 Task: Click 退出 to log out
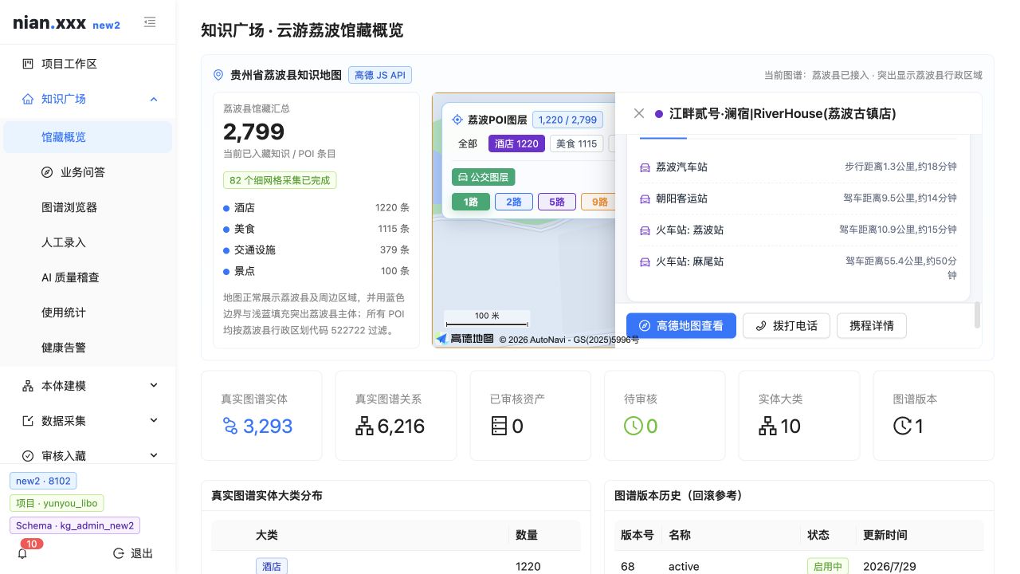pyautogui.click(x=133, y=553)
